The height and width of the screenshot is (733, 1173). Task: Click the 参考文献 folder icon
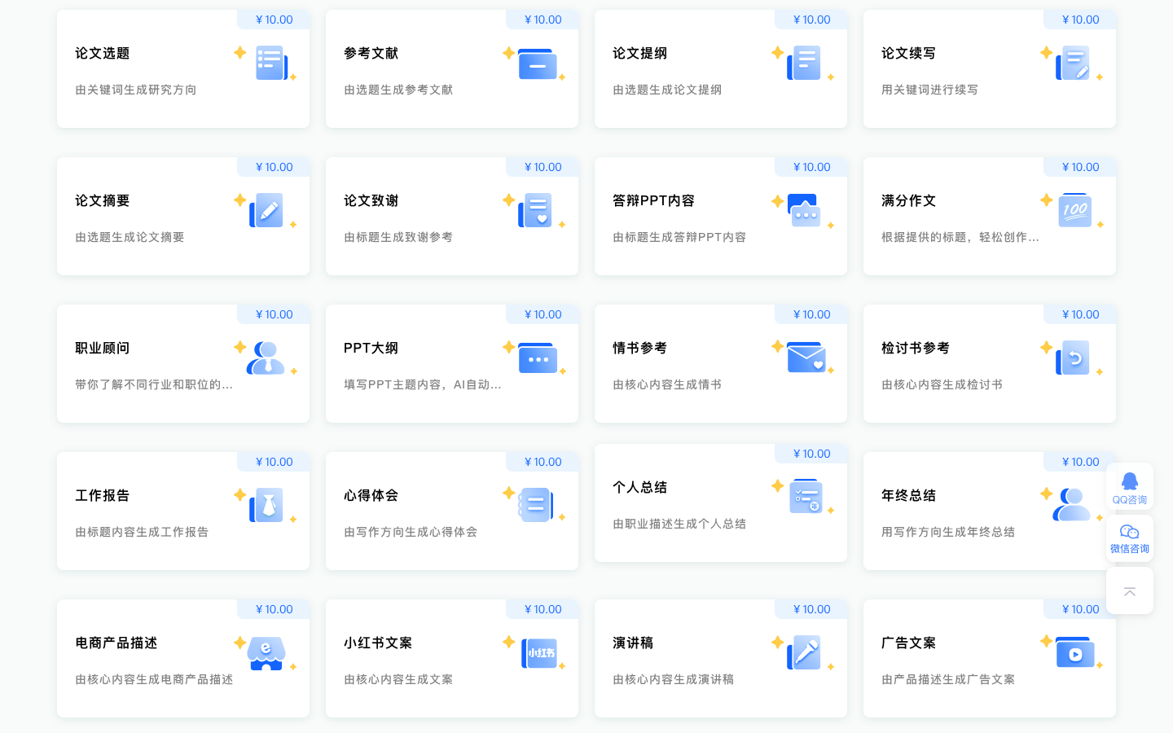[538, 64]
